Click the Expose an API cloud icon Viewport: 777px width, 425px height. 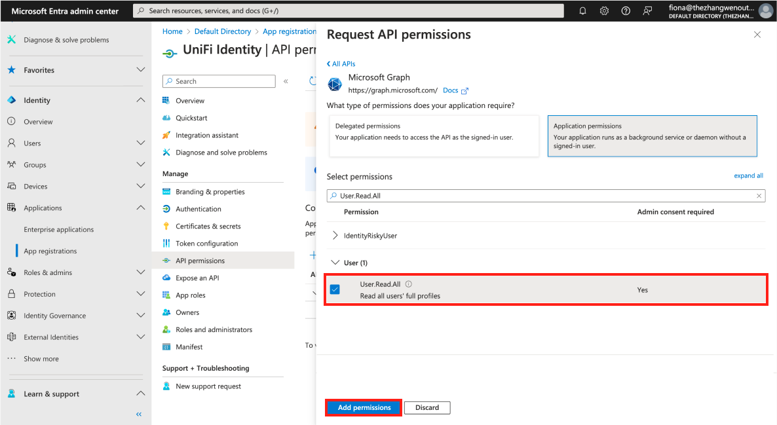(x=166, y=278)
